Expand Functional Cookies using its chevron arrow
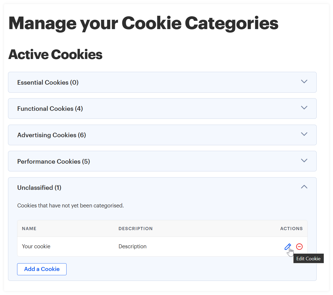This screenshot has width=333, height=295. pyautogui.click(x=304, y=108)
